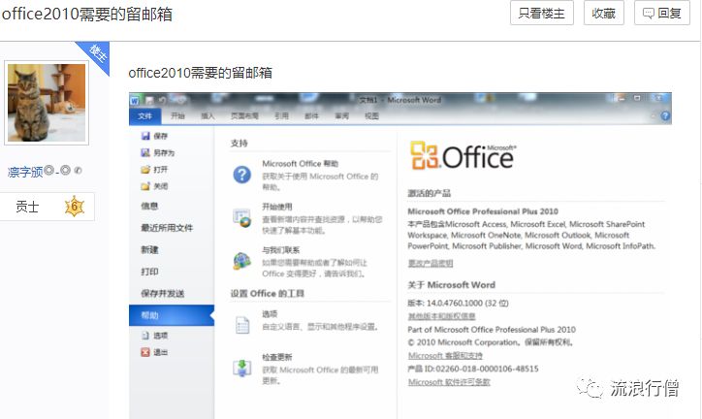Click the level 6 star badge
This screenshot has height=419, width=702.
tap(75, 207)
